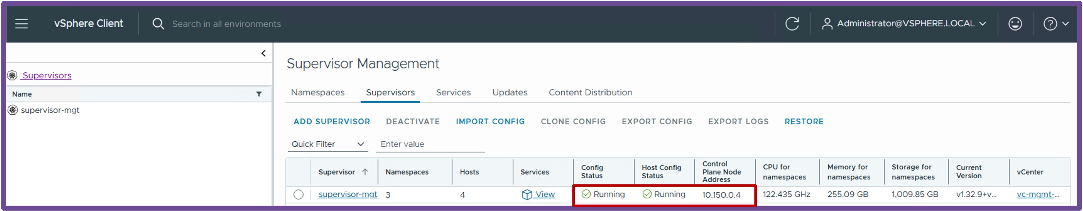Click the CLONE CONFIG button
Image resolution: width=1083 pixels, height=211 pixels.
(x=573, y=122)
